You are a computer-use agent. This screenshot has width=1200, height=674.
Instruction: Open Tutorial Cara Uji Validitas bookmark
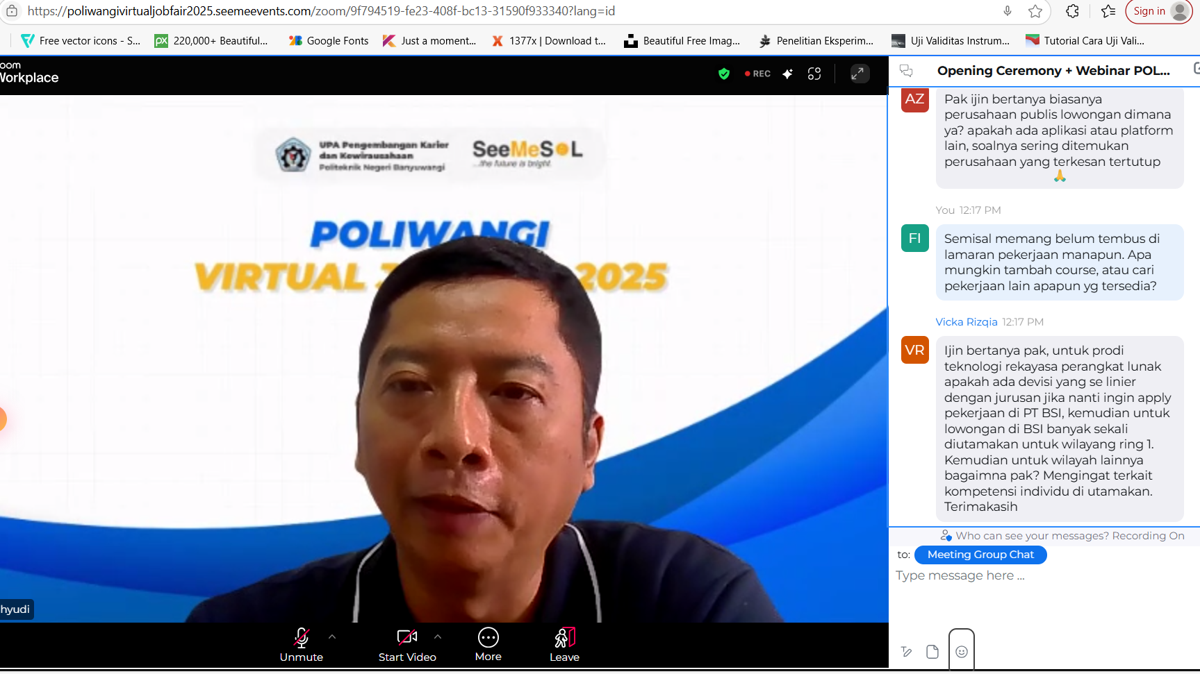pyautogui.click(x=1084, y=41)
